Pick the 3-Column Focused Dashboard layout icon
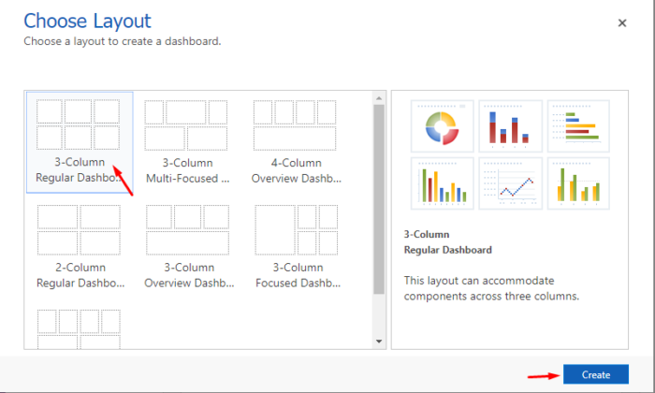This screenshot has height=393, width=655. click(x=297, y=229)
